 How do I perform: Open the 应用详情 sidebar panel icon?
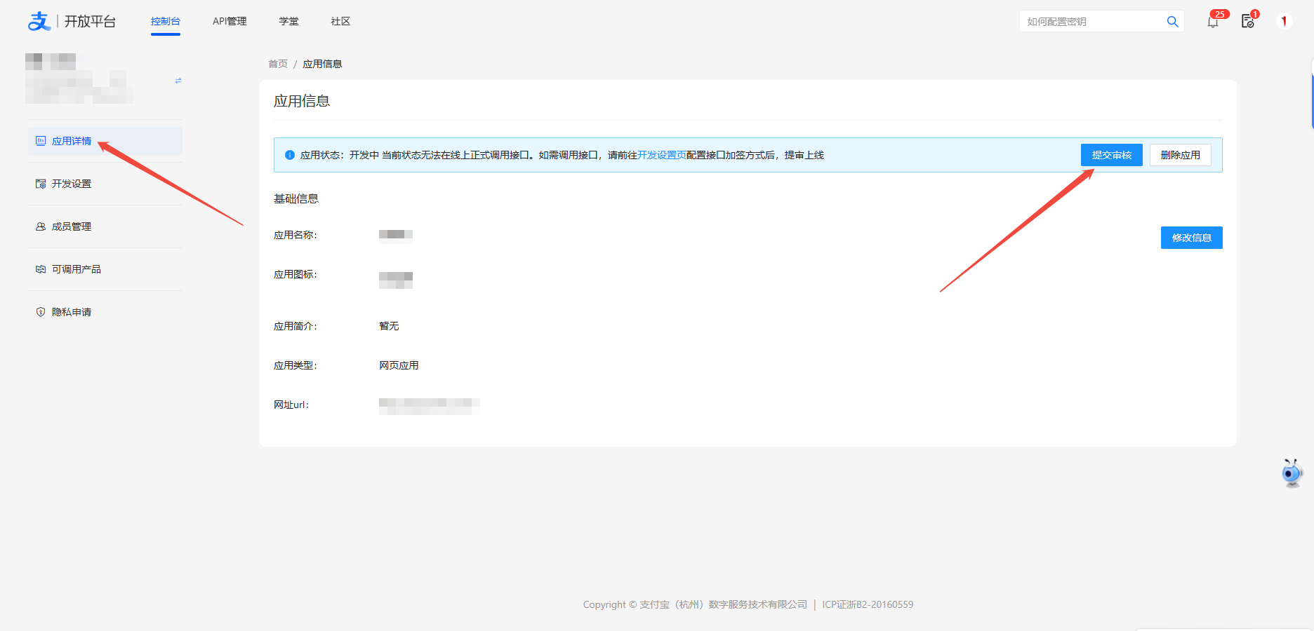[40, 140]
